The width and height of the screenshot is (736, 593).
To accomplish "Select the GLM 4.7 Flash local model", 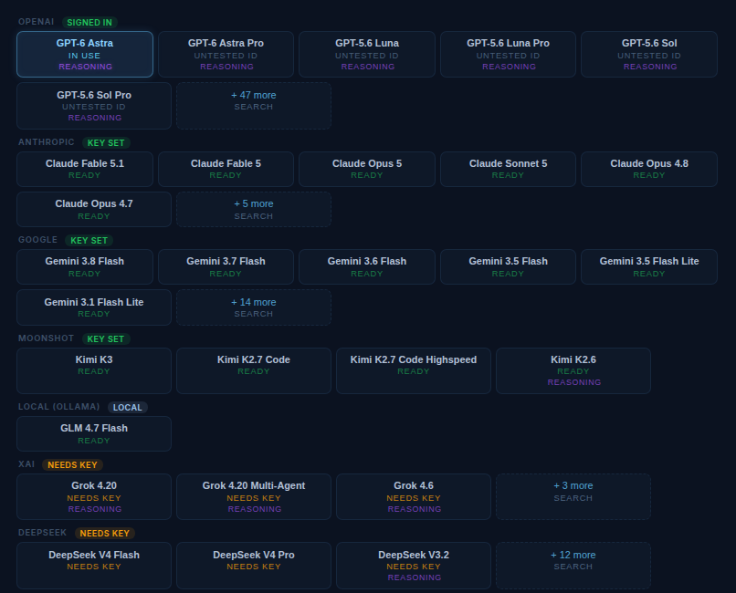I will click(x=94, y=433).
